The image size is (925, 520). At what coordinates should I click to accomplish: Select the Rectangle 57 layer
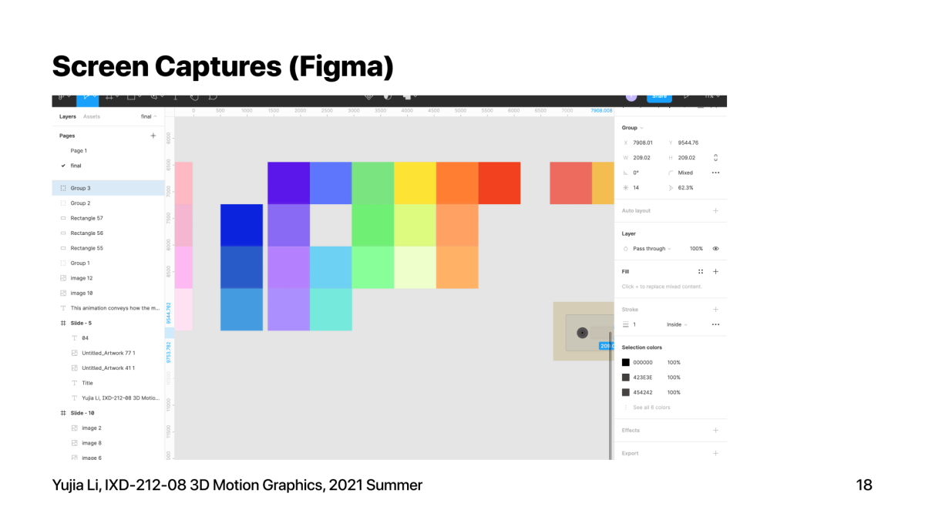pos(86,218)
